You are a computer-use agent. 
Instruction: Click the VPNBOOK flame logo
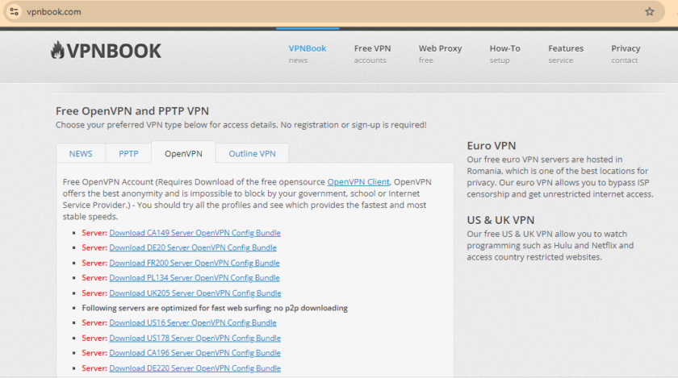(106, 51)
